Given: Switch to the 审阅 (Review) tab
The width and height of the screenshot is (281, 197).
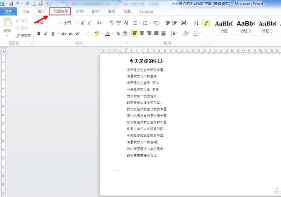Looking at the screenshot, I should pos(111,11).
